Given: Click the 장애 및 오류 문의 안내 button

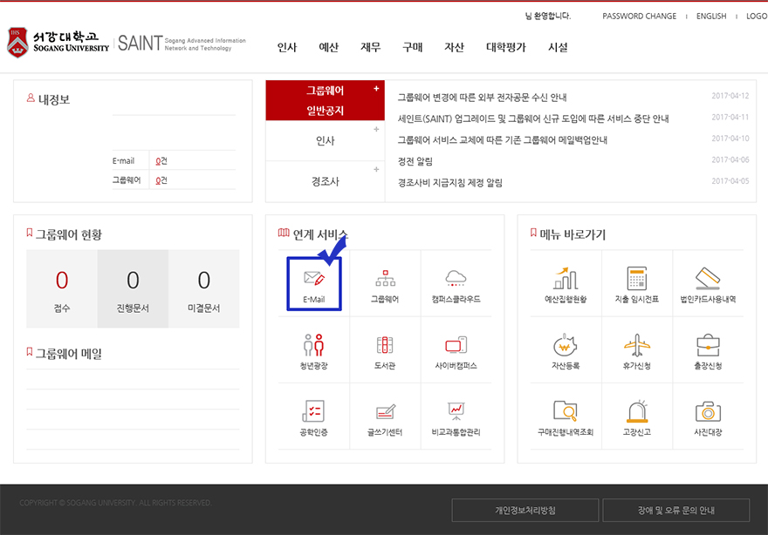Looking at the screenshot, I should pos(675,511).
